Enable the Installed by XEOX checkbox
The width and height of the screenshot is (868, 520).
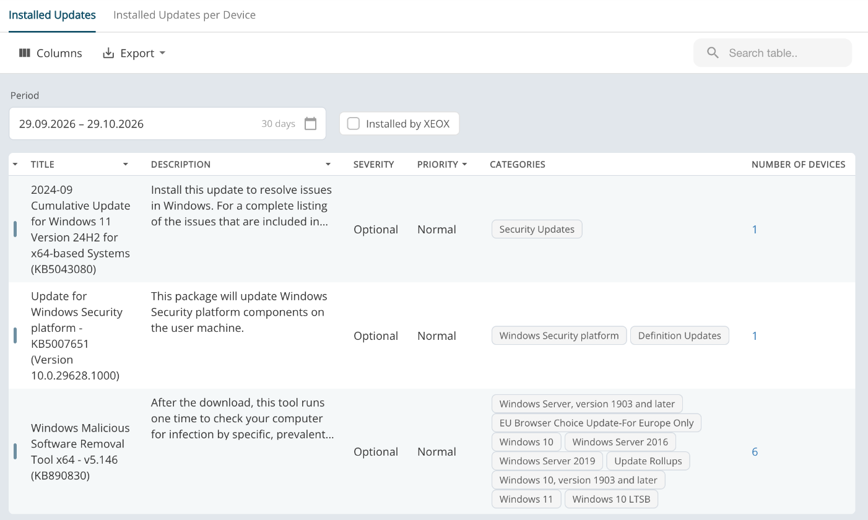click(x=354, y=124)
